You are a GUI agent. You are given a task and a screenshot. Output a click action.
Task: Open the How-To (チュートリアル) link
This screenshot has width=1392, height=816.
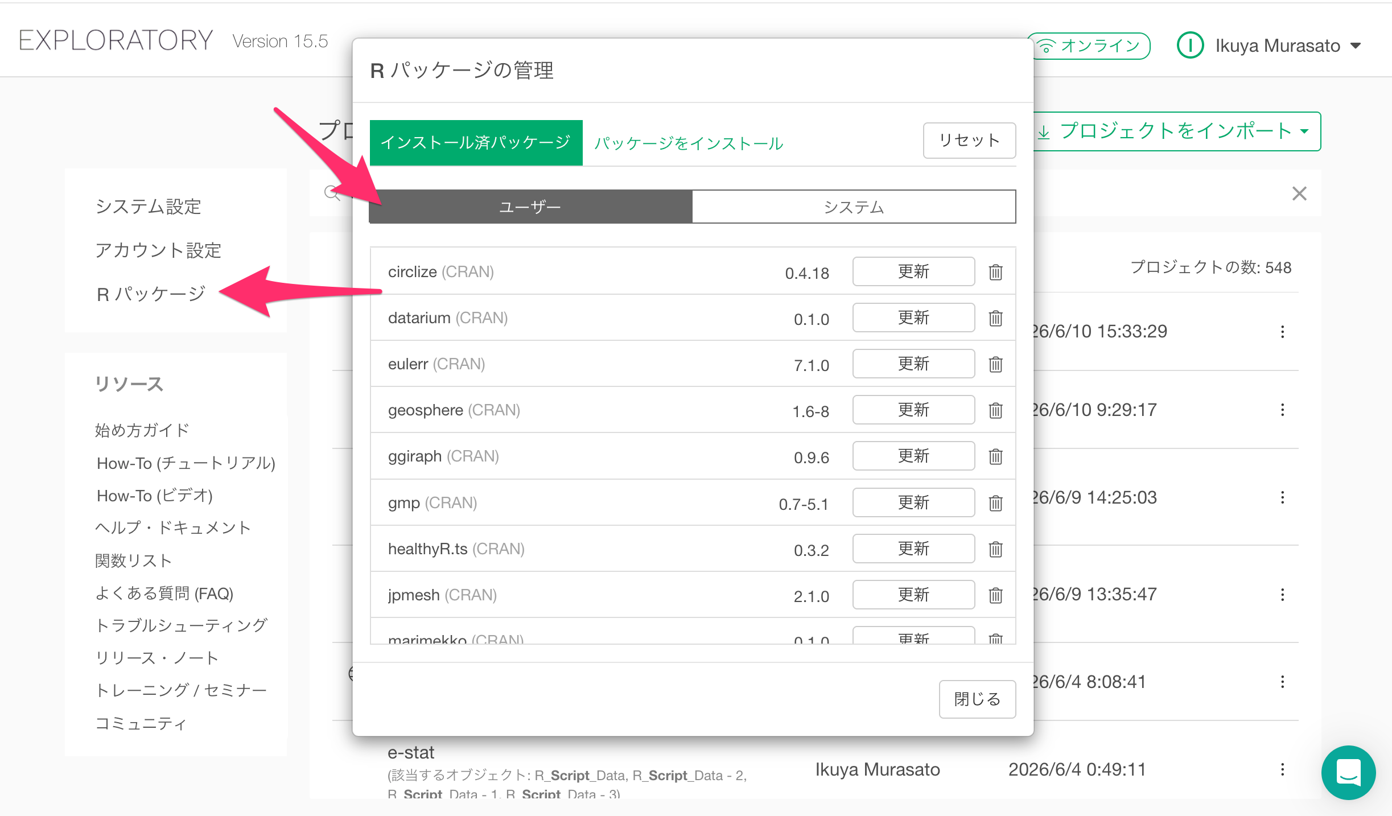tap(186, 463)
